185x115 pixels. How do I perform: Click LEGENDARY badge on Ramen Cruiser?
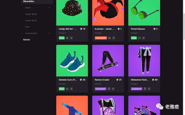coord(101,89)
